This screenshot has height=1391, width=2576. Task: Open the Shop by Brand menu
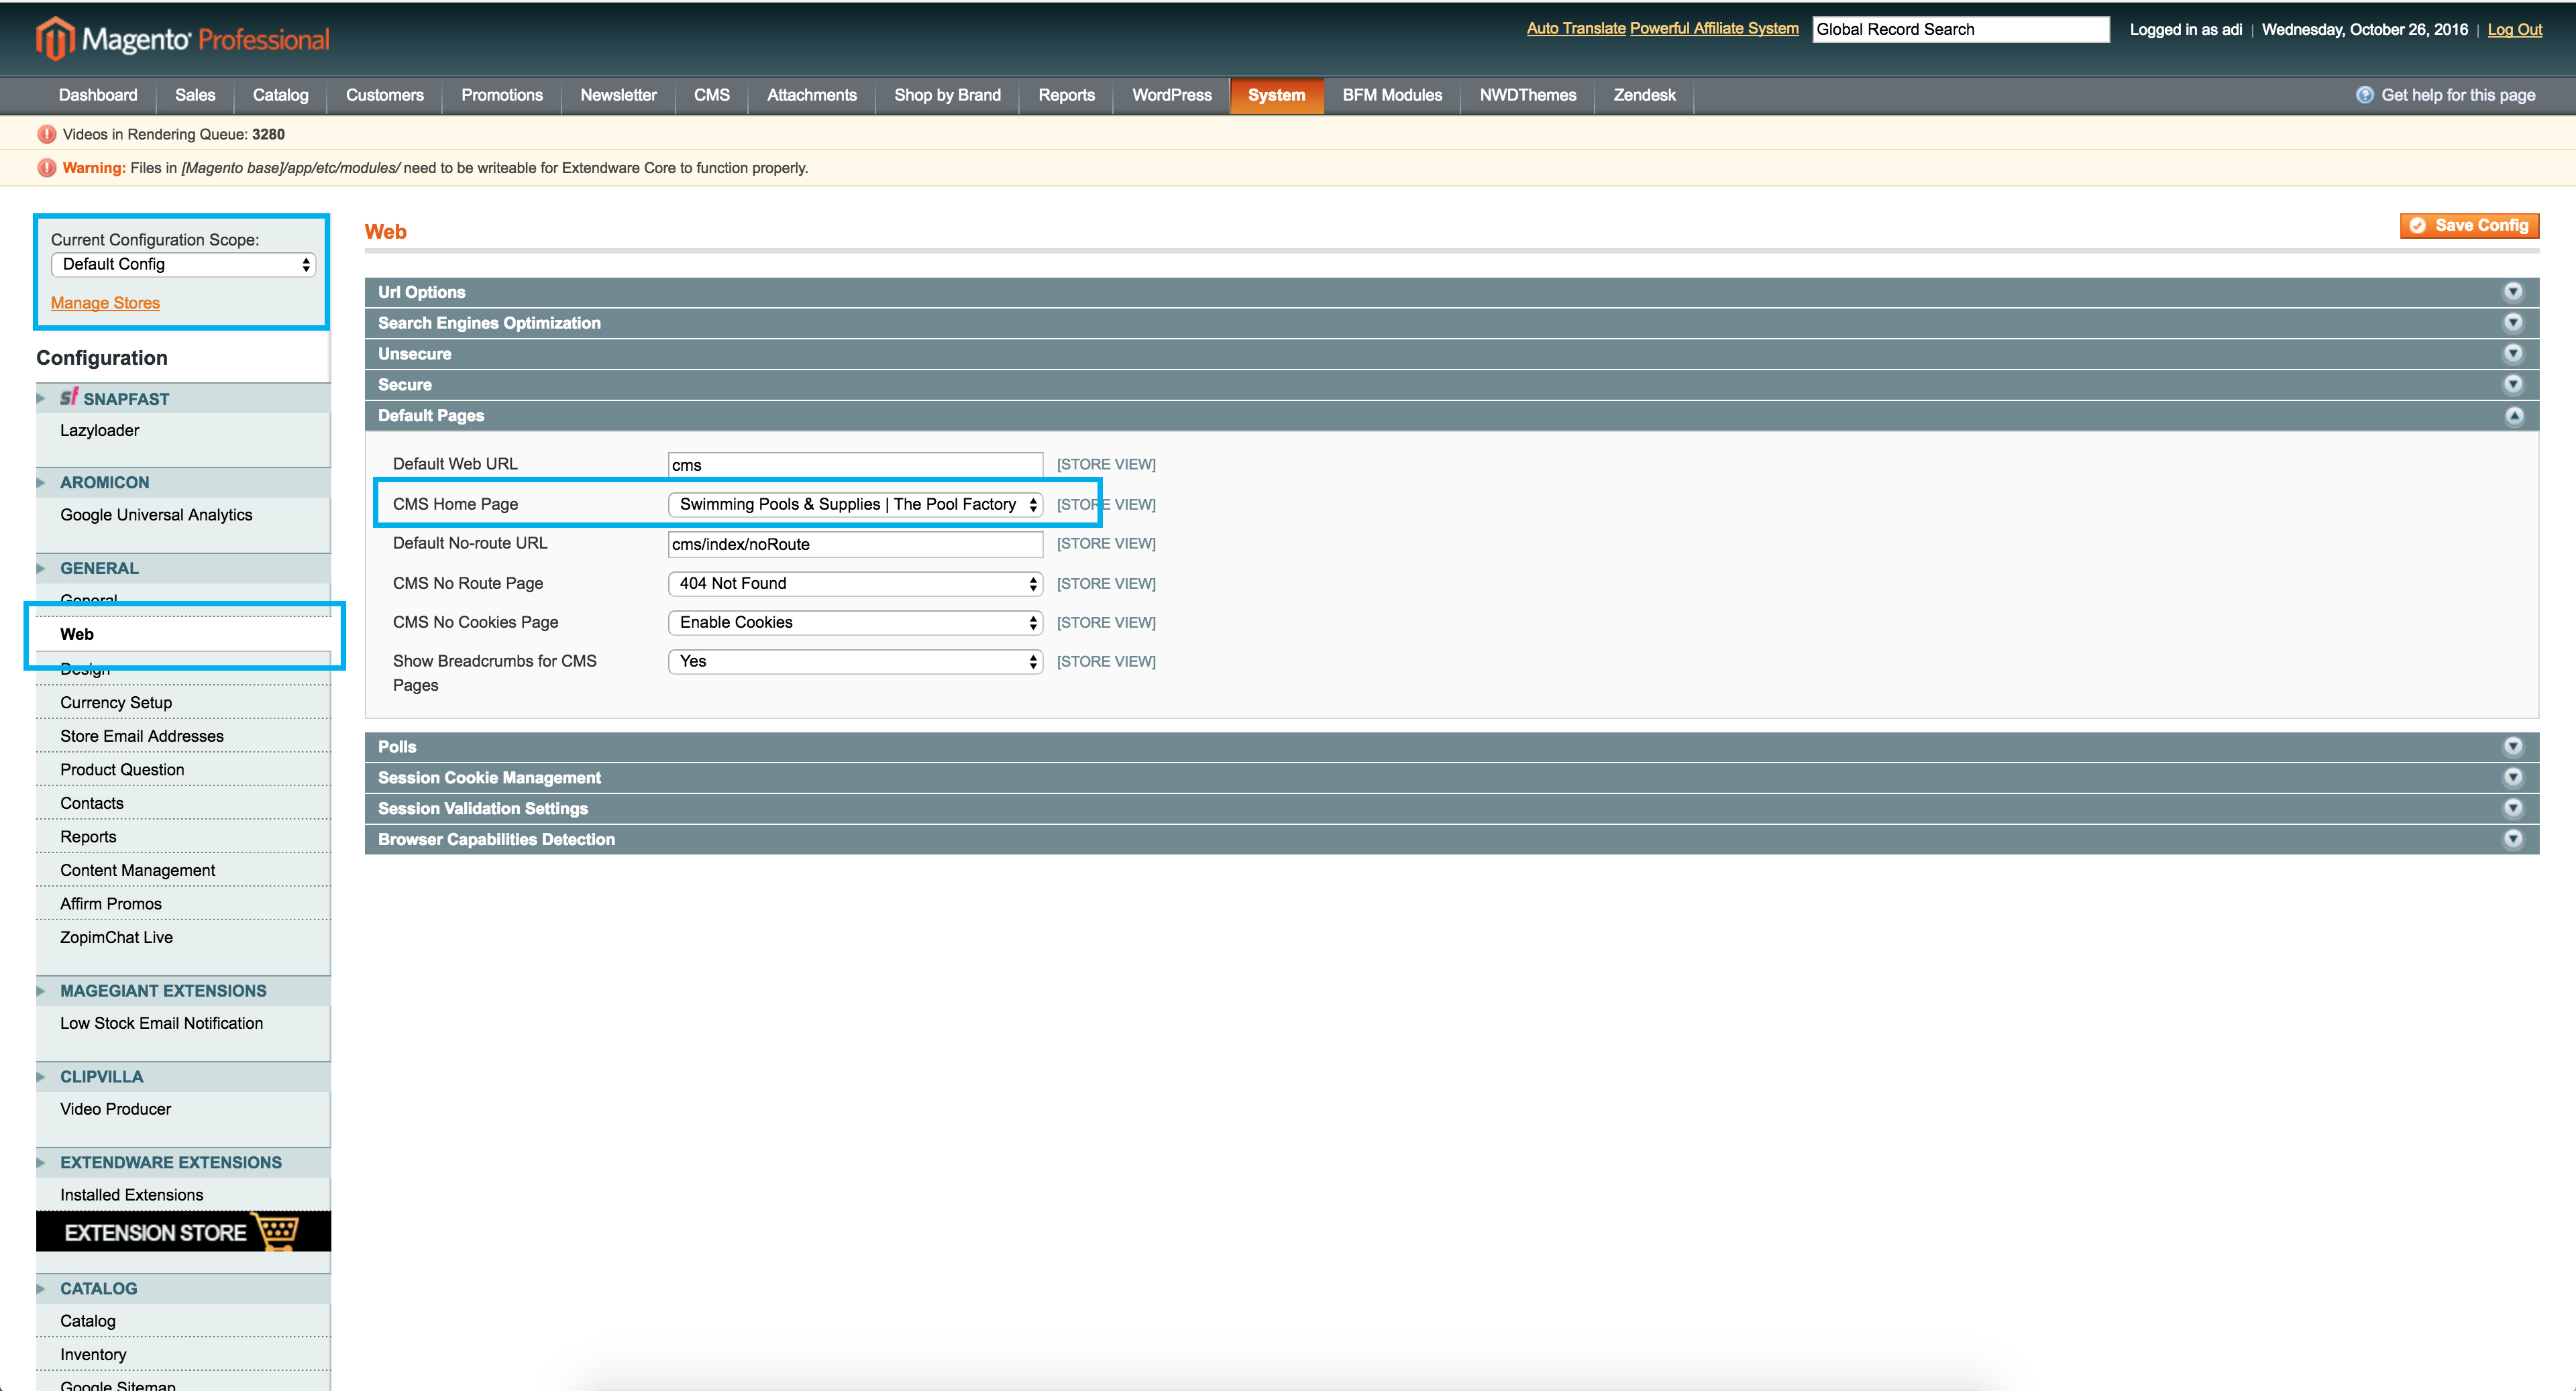pyautogui.click(x=947, y=95)
